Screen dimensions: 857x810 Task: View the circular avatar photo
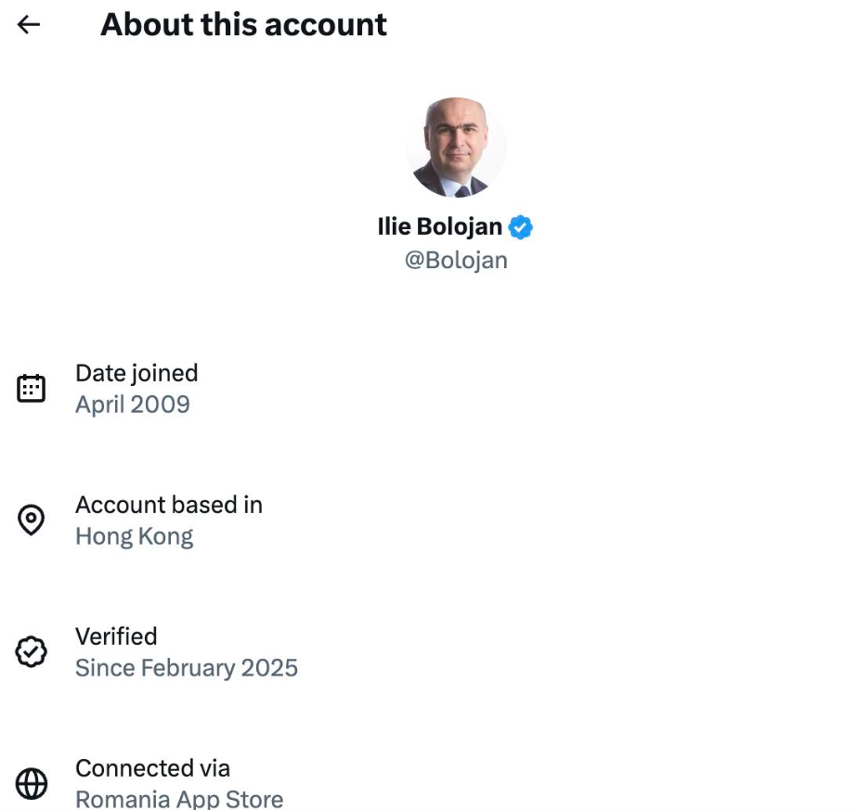(456, 147)
